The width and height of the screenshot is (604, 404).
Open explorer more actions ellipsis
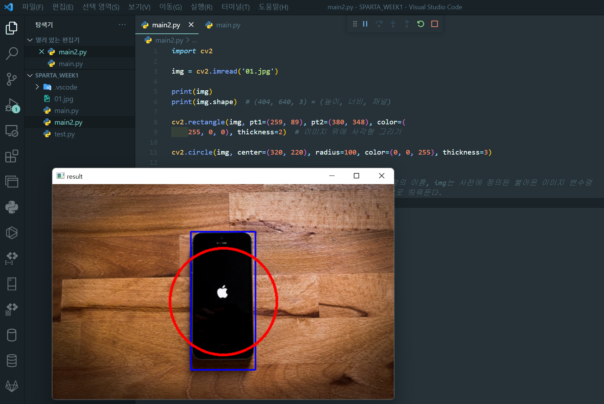[x=122, y=25]
